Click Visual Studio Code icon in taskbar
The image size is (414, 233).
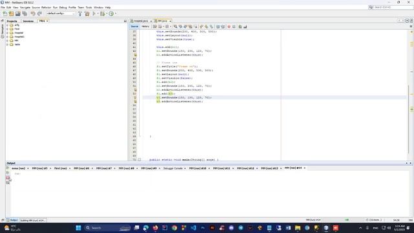point(193,228)
